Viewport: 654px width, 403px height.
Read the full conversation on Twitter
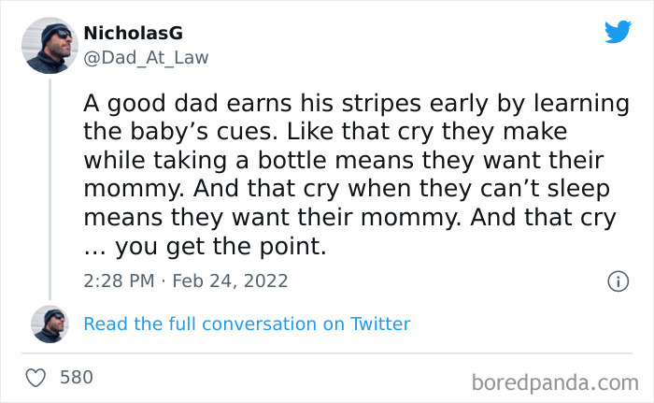tap(247, 324)
